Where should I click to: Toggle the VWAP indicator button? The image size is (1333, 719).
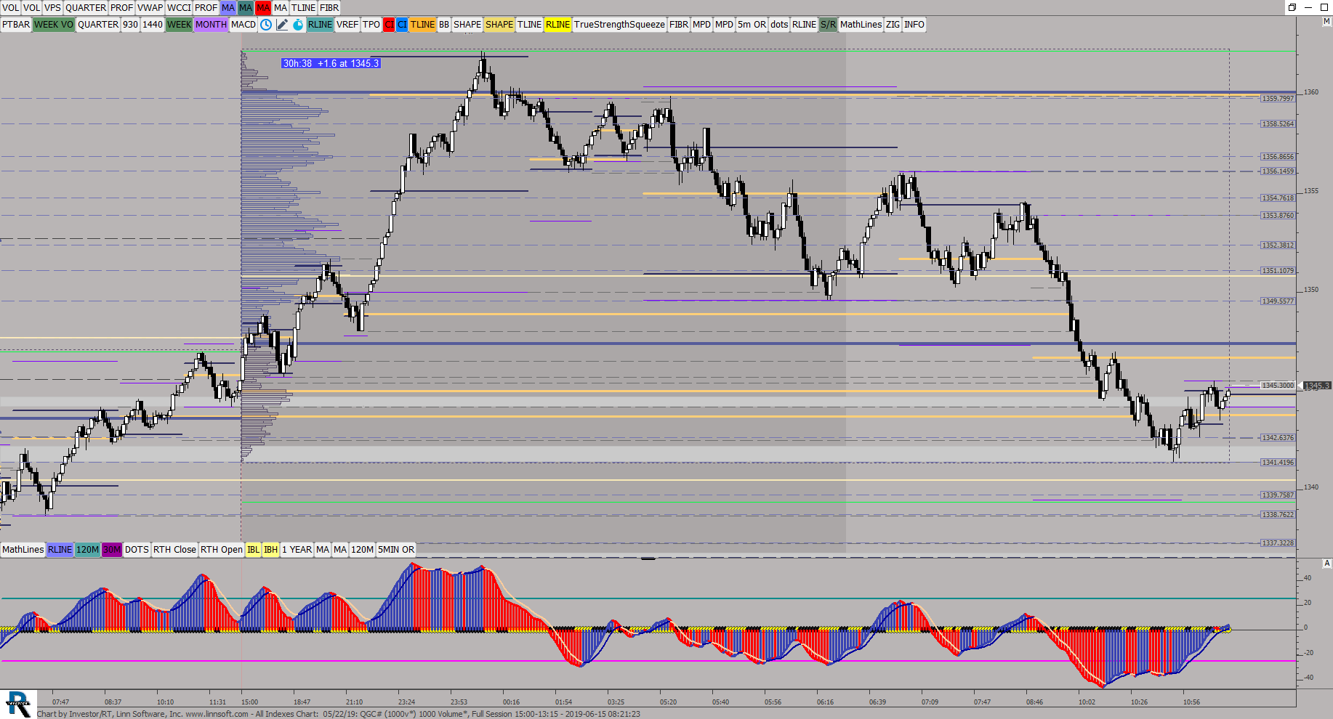click(150, 8)
